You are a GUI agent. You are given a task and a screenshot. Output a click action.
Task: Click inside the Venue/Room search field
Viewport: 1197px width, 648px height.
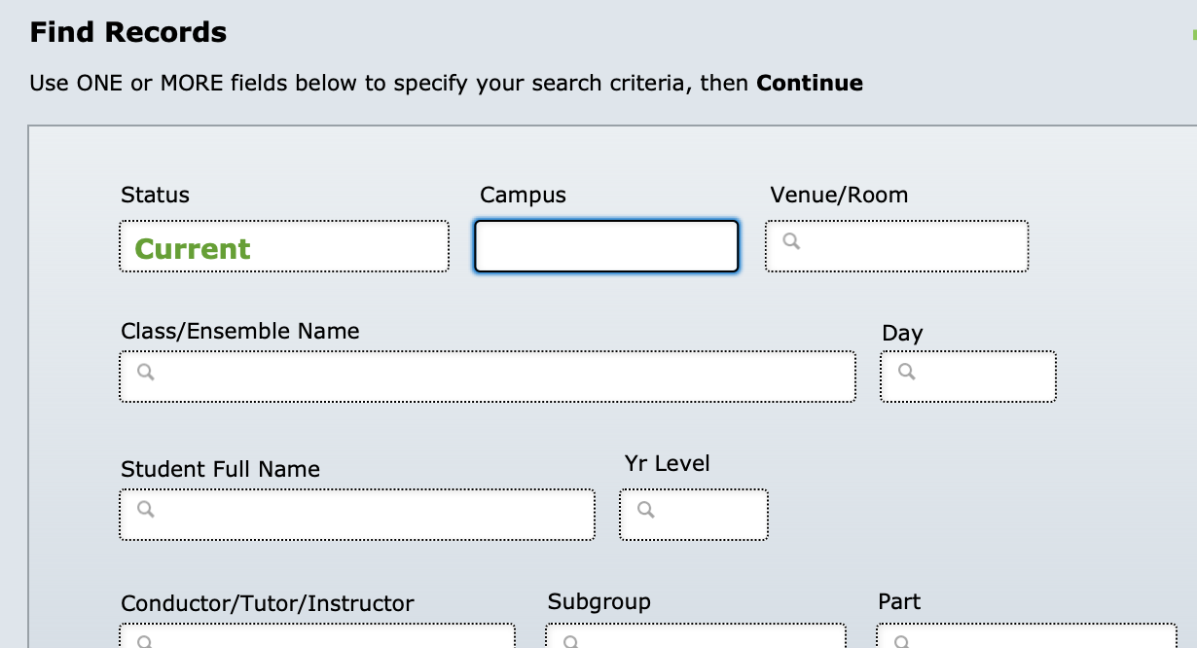(896, 246)
